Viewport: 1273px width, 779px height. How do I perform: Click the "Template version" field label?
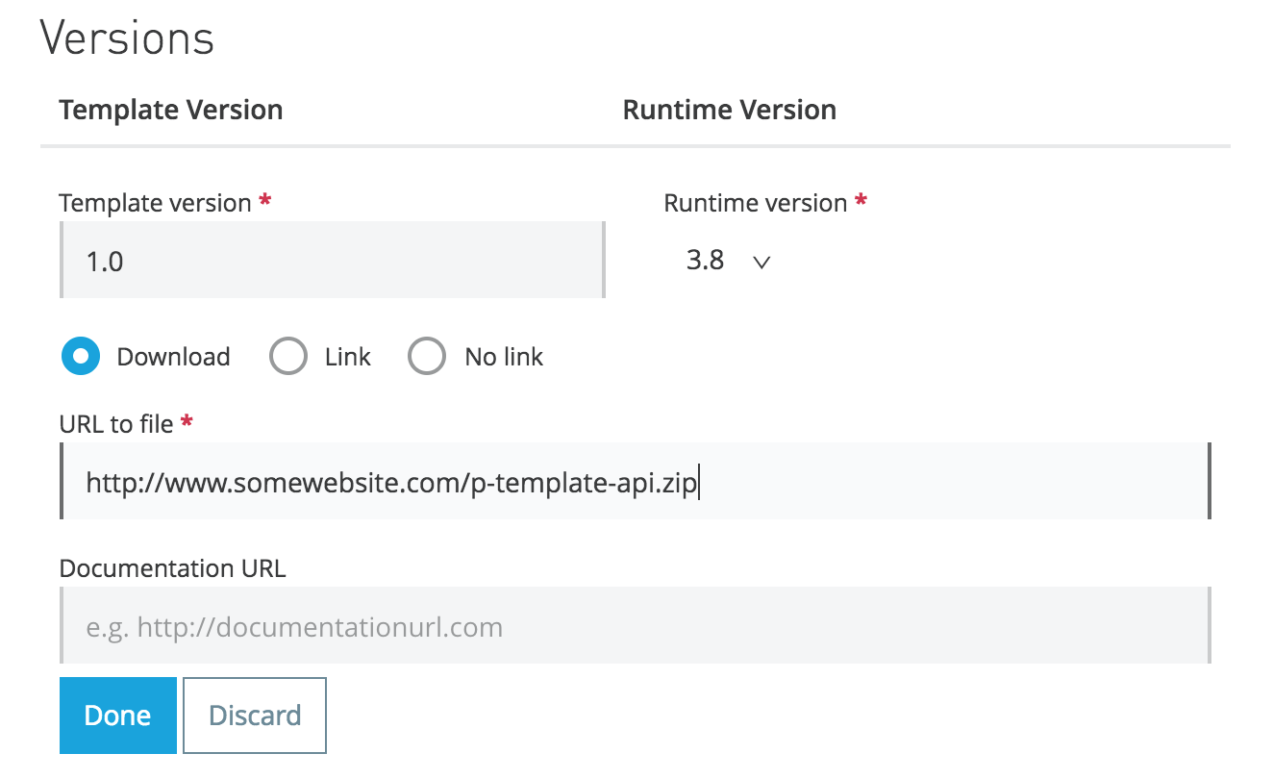coord(155,203)
